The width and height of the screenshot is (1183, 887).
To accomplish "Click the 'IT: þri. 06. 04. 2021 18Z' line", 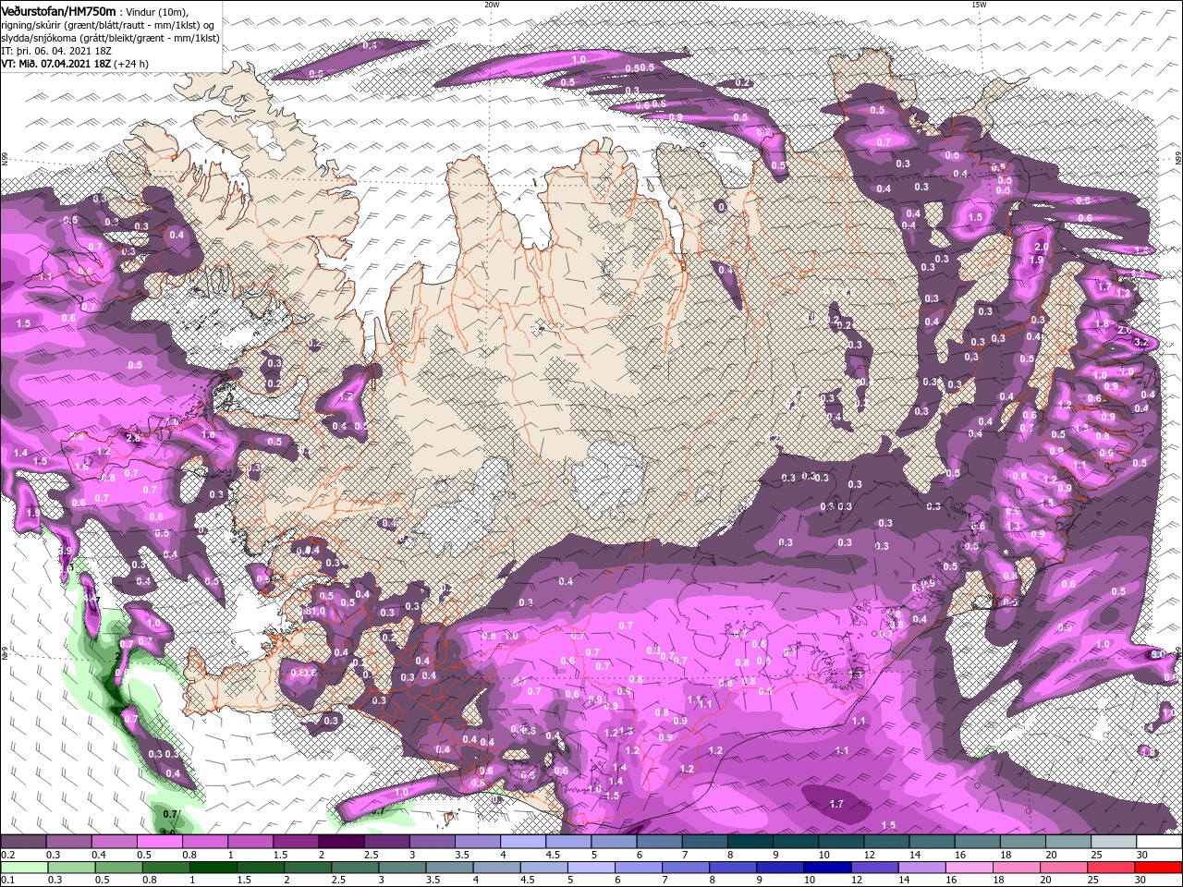I will click(56, 50).
